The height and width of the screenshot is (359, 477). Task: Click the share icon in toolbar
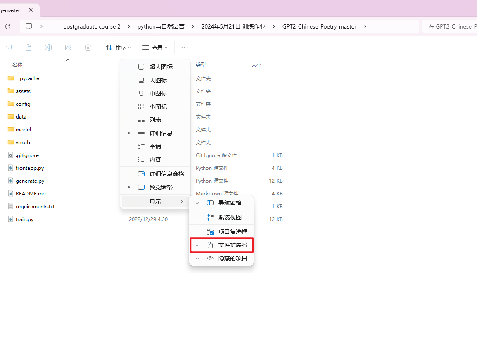tap(68, 48)
